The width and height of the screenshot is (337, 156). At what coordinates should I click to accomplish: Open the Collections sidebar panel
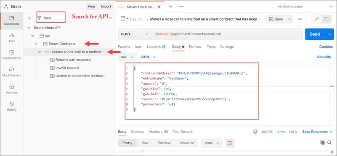tap(12, 21)
